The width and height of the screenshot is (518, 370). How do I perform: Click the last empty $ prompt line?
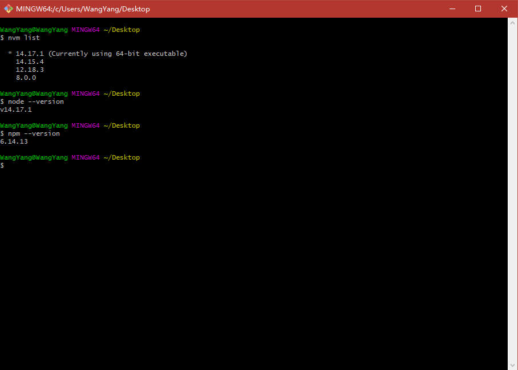coord(2,165)
